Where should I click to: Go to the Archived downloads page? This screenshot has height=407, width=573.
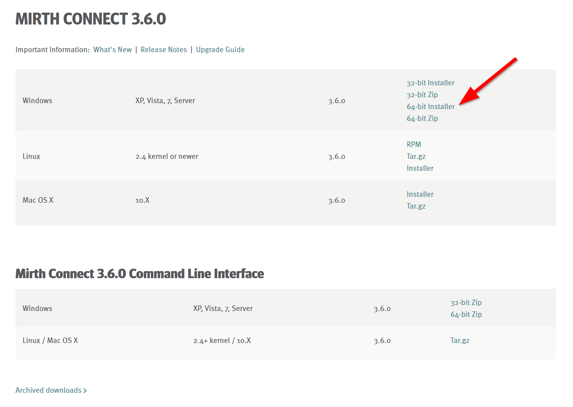coord(48,390)
